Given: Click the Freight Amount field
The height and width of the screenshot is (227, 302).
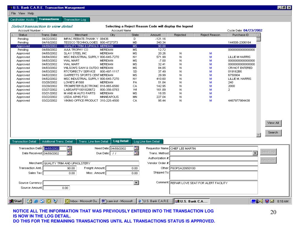Looking at the screenshot, I should (122, 168).
